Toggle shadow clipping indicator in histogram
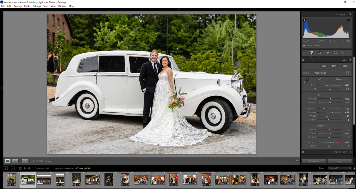 (305, 20)
